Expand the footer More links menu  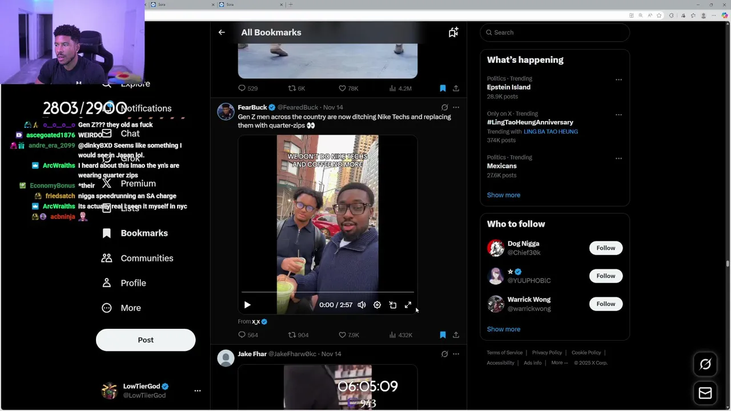[x=559, y=363]
